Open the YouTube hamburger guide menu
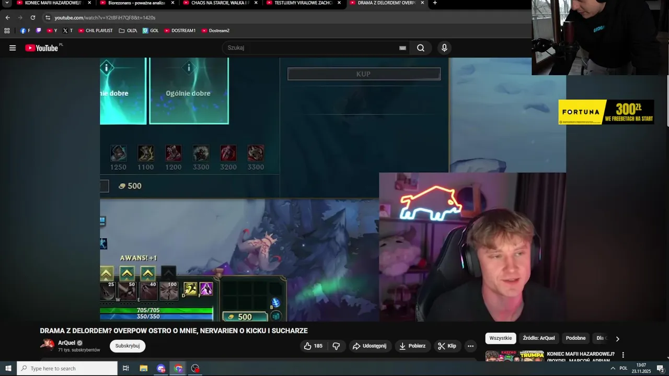The height and width of the screenshot is (376, 669). click(13, 48)
